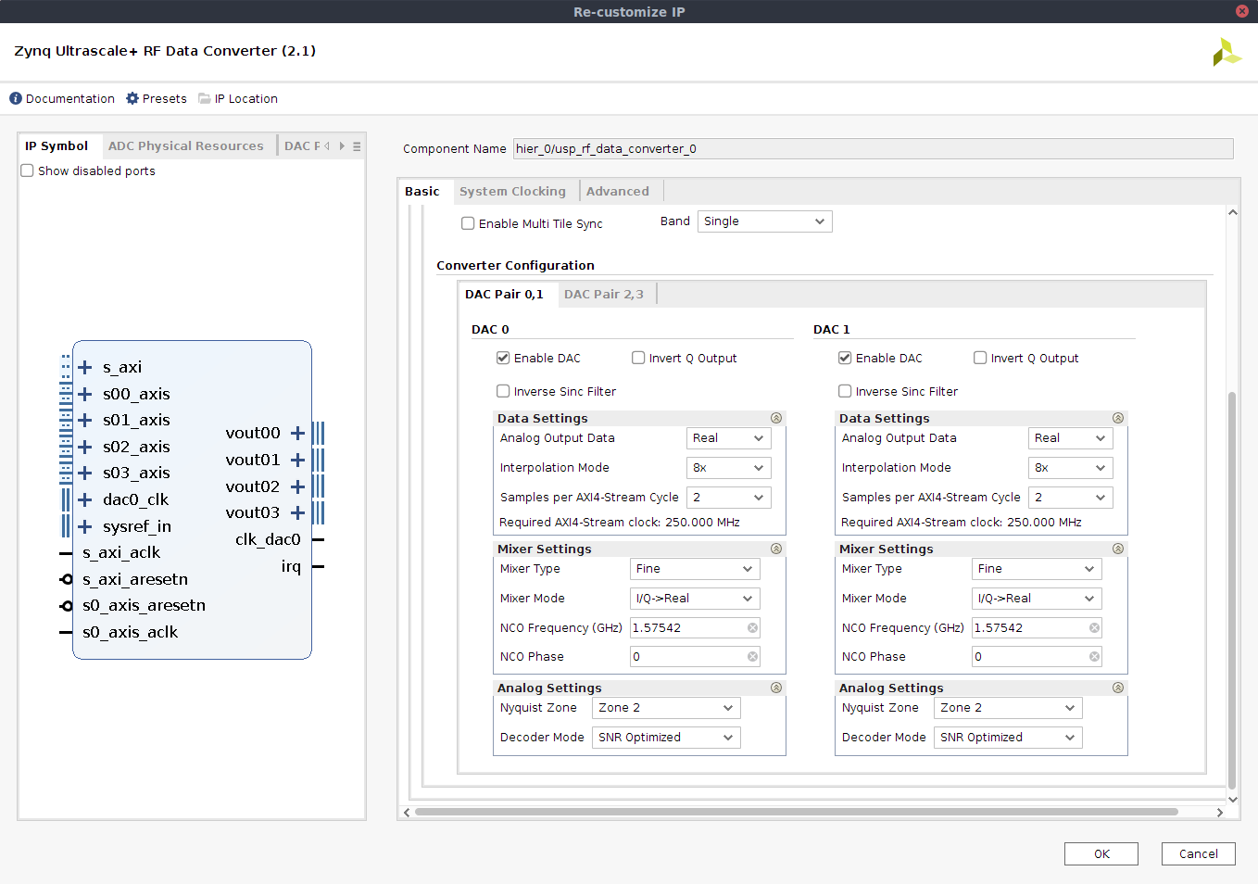Expand the sysref_in port plus icon
1258x884 pixels.
coord(85,526)
